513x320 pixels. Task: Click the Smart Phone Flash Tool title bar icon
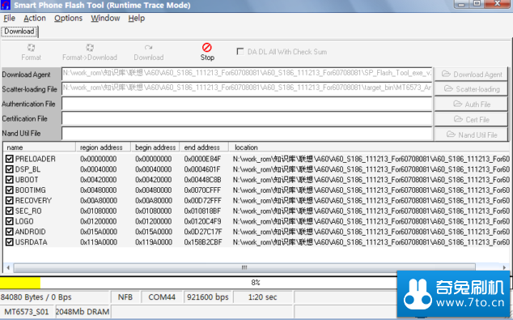pos(6,5)
